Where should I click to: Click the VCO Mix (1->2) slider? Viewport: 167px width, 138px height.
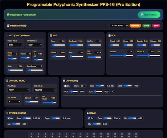pyautogui.click(x=38, y=60)
